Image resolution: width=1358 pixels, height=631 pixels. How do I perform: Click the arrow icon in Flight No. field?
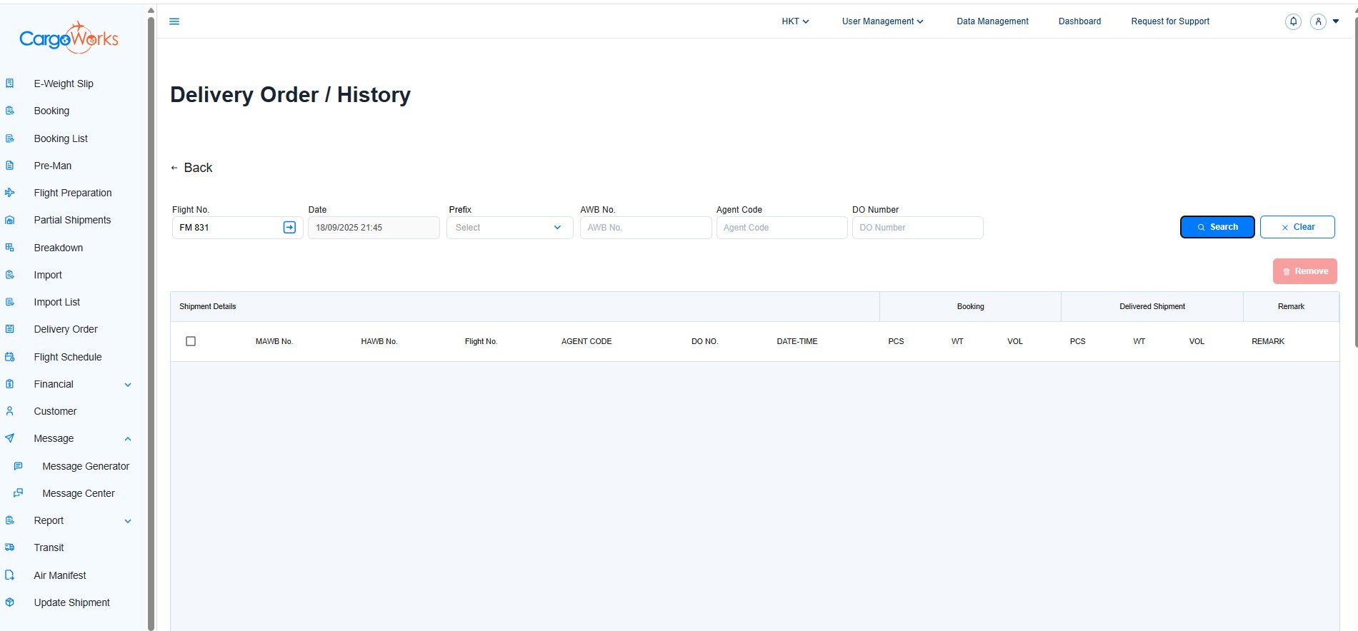(x=289, y=227)
